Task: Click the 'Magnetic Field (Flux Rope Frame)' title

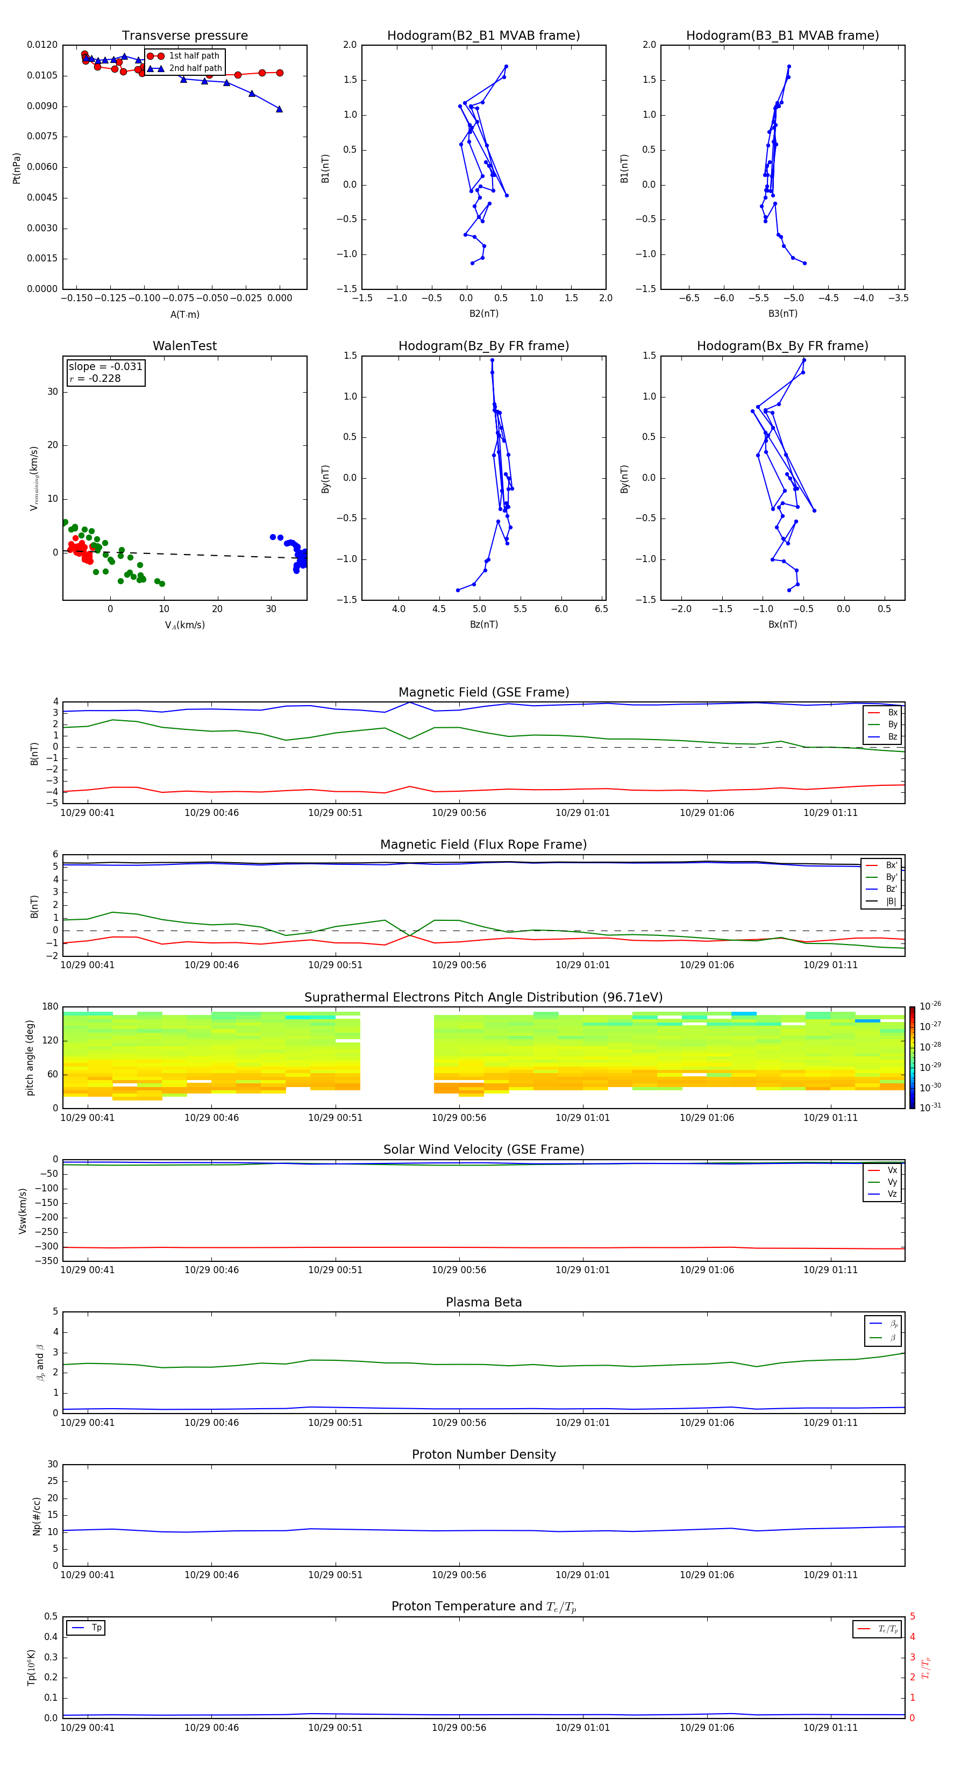Action: pos(483,845)
